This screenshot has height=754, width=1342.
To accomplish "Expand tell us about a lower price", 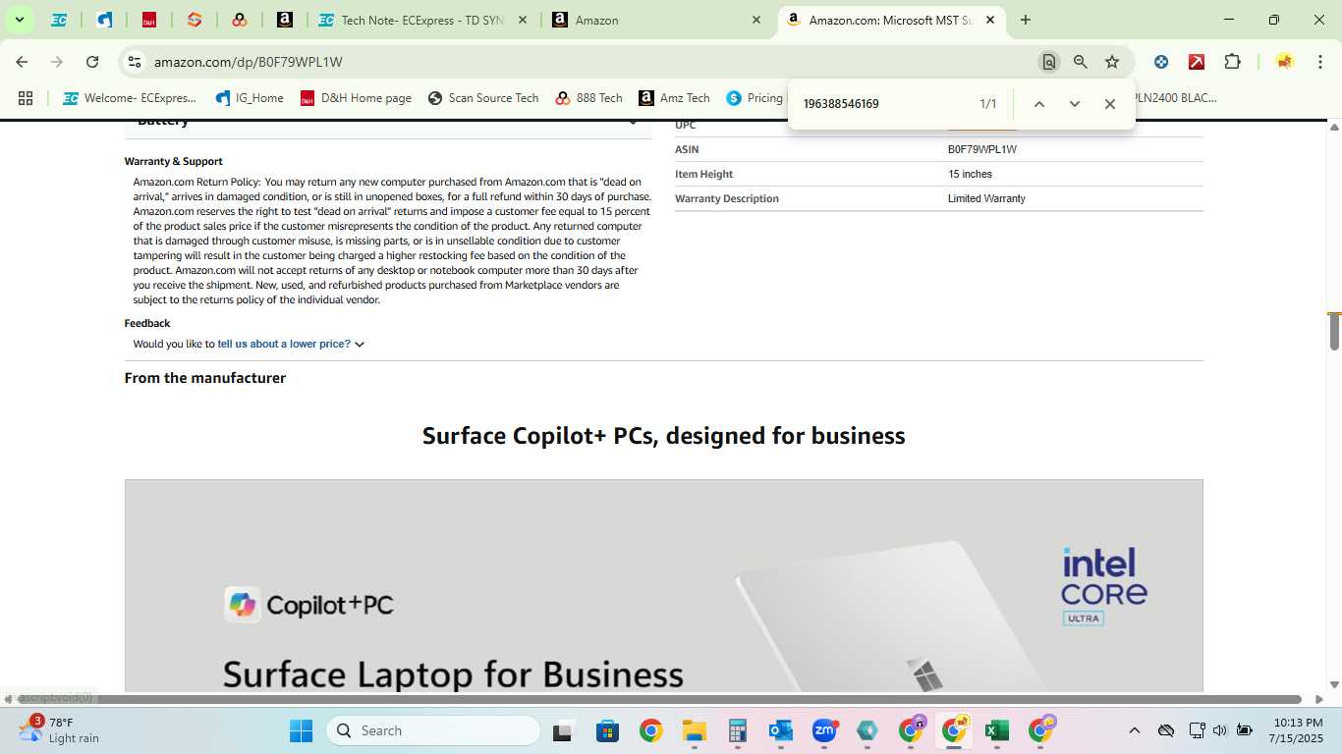I will tap(291, 345).
